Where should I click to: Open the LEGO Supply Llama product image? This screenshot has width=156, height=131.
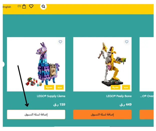coord(36,64)
